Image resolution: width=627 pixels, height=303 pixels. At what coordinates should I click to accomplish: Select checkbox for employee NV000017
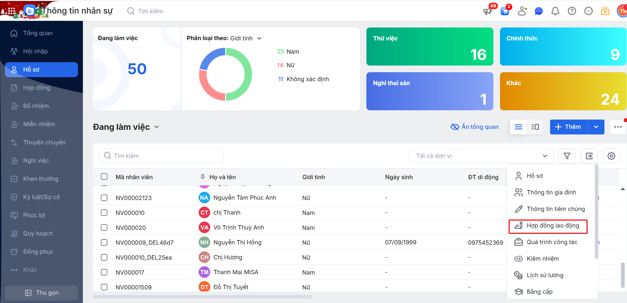104,272
